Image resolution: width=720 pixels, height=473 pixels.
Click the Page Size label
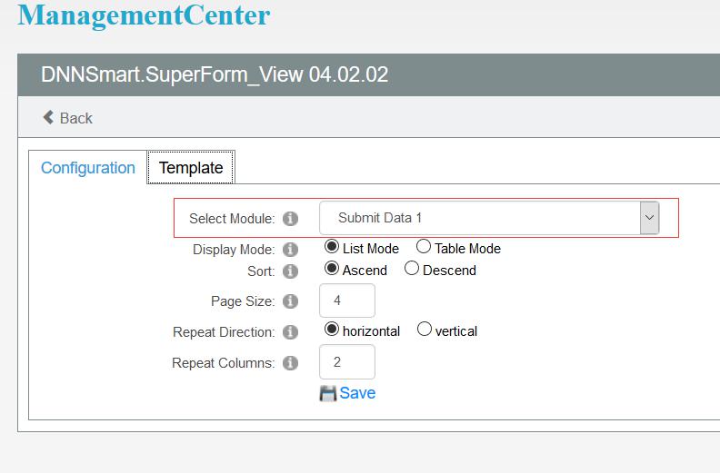click(x=243, y=301)
